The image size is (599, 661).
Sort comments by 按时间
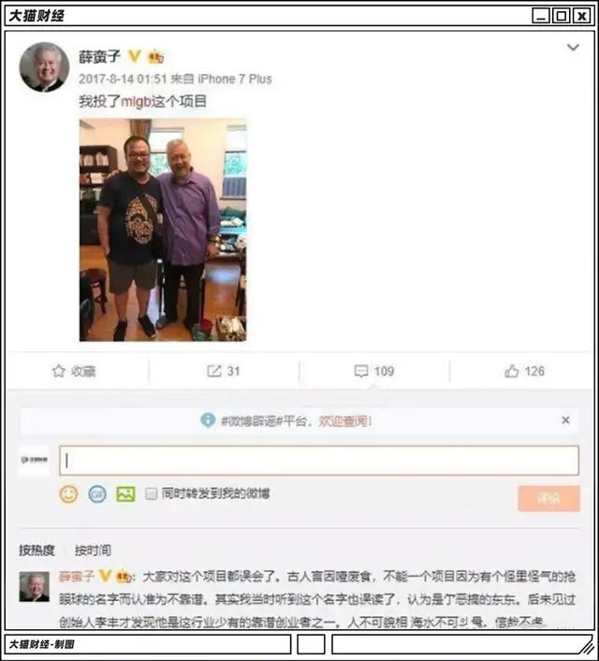(93, 551)
